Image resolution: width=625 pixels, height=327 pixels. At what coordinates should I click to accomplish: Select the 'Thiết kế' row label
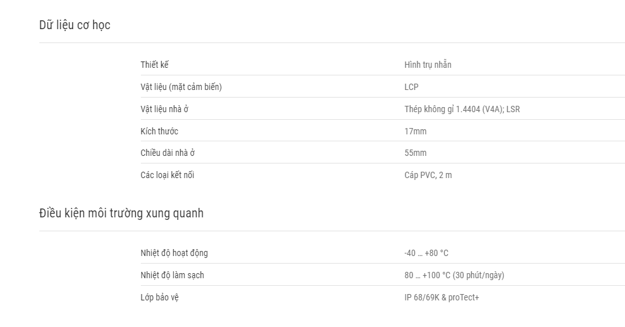[x=155, y=65]
